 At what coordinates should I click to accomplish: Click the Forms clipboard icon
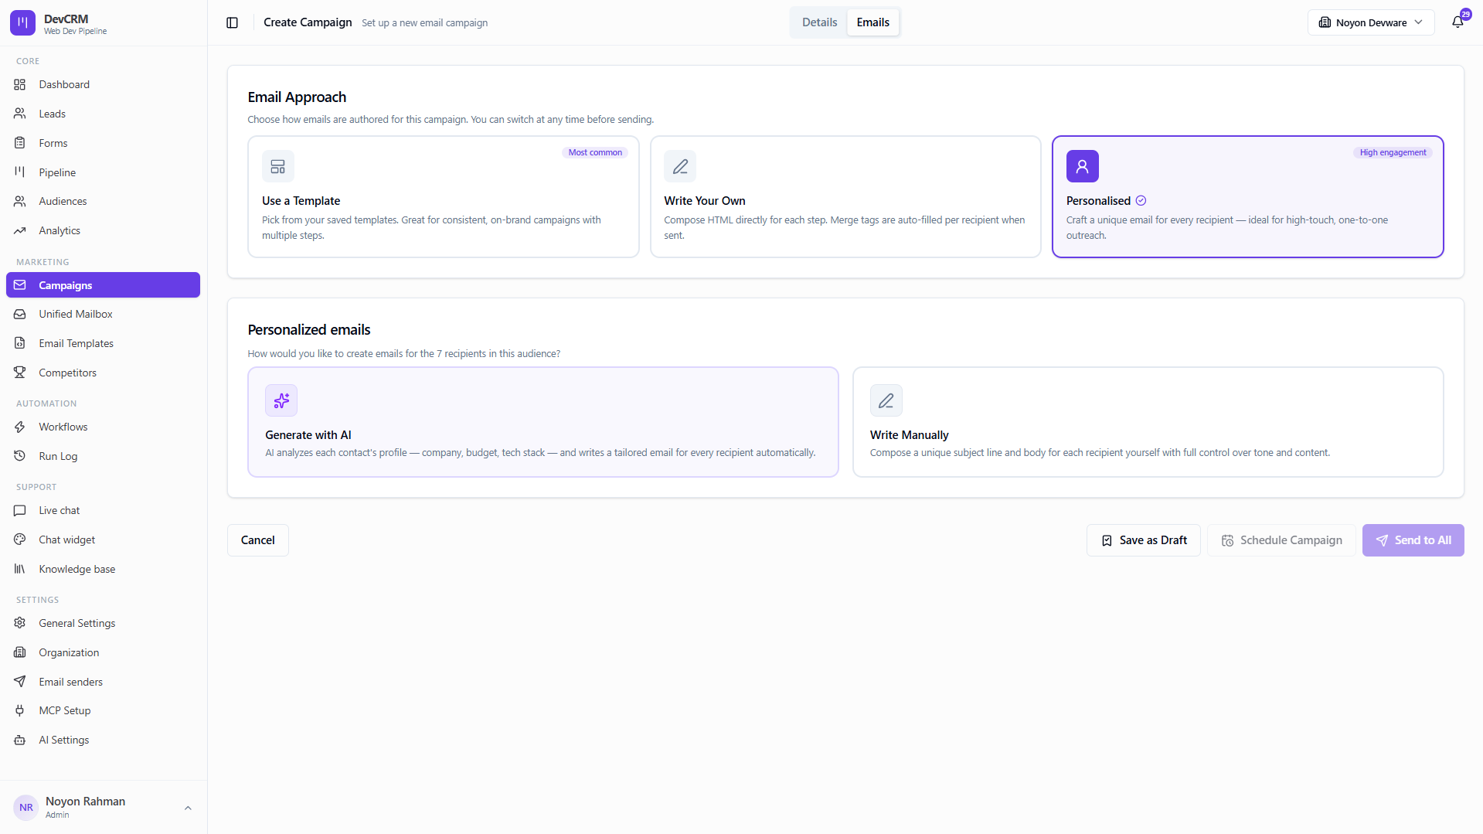tap(20, 143)
